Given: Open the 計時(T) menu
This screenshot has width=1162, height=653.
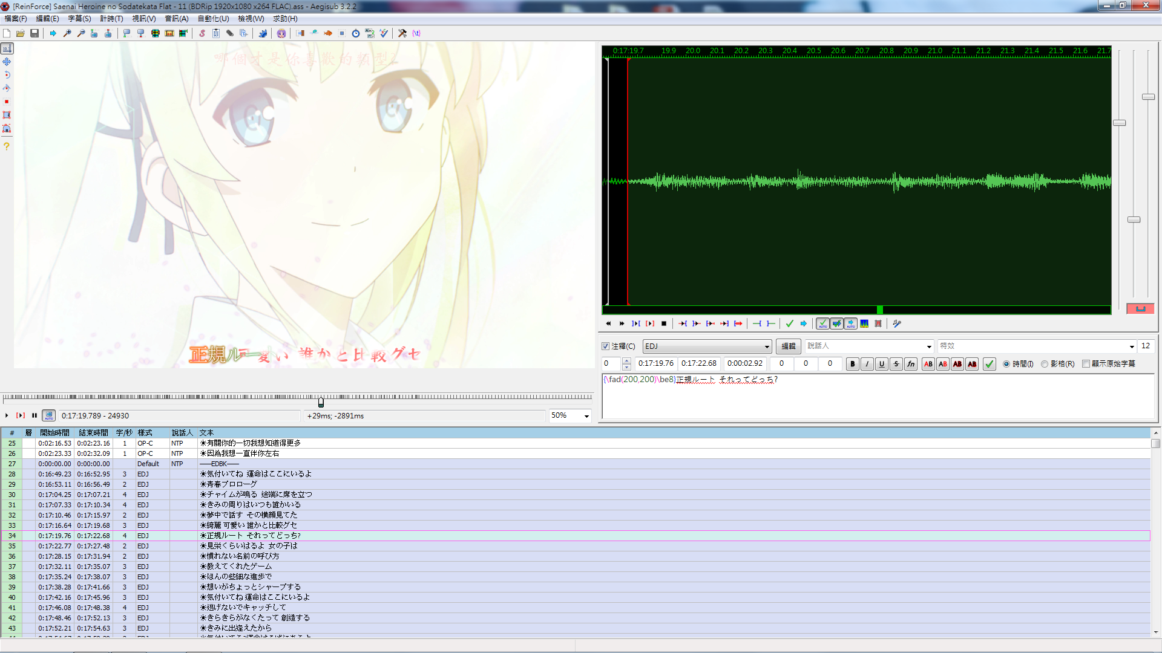Looking at the screenshot, I should (x=111, y=19).
